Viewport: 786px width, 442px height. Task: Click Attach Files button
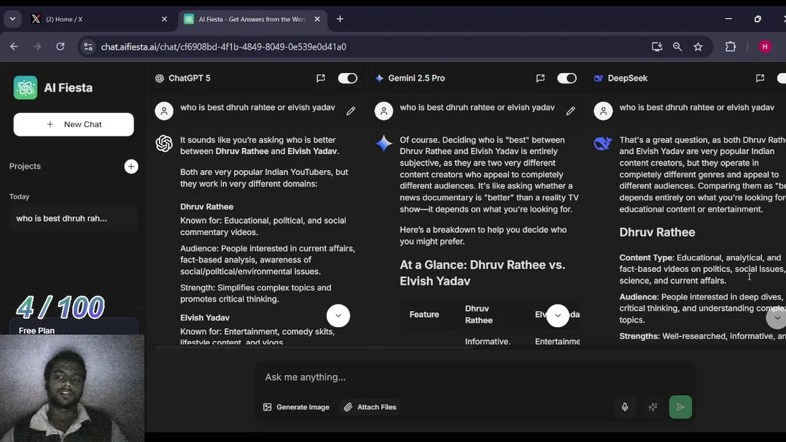pyautogui.click(x=370, y=407)
